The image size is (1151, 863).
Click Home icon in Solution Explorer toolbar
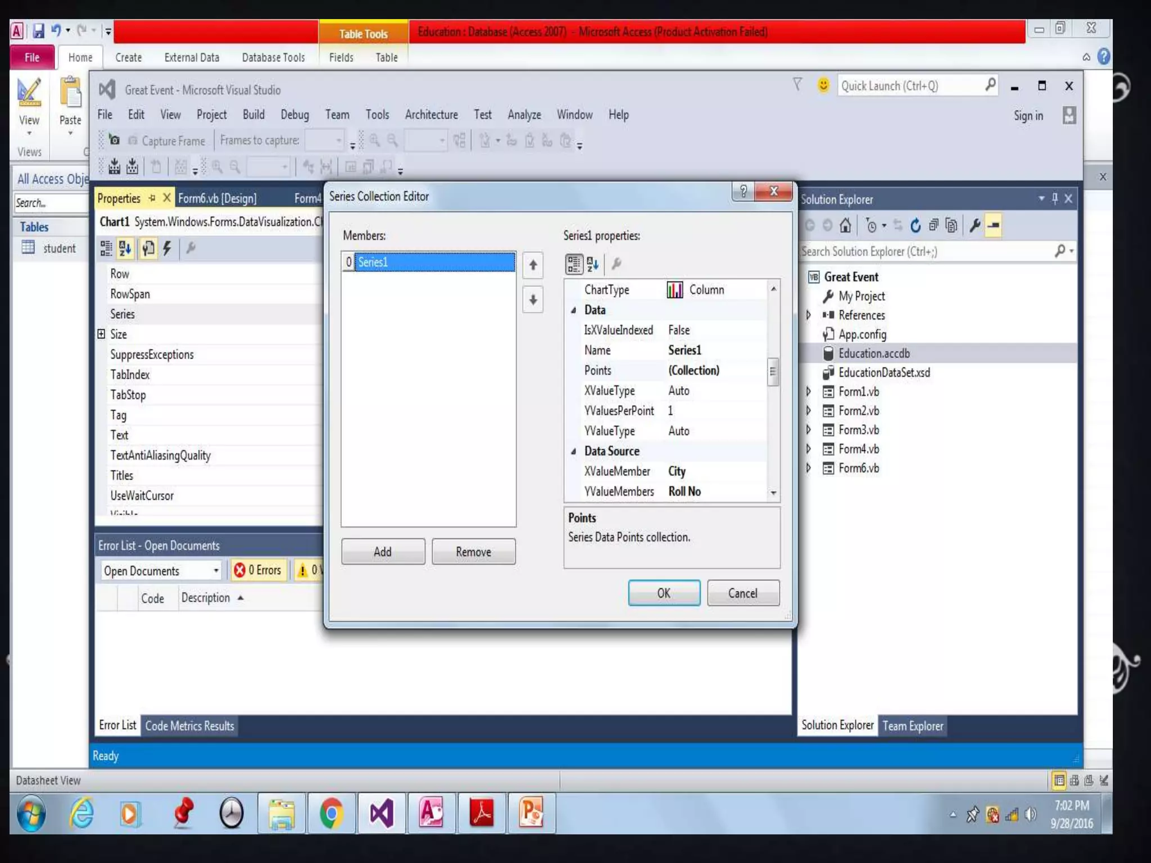845,226
